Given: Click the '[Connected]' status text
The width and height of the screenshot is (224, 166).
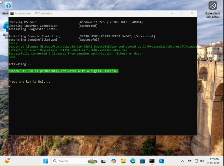Looking at the screenshot, I should (88, 26).
